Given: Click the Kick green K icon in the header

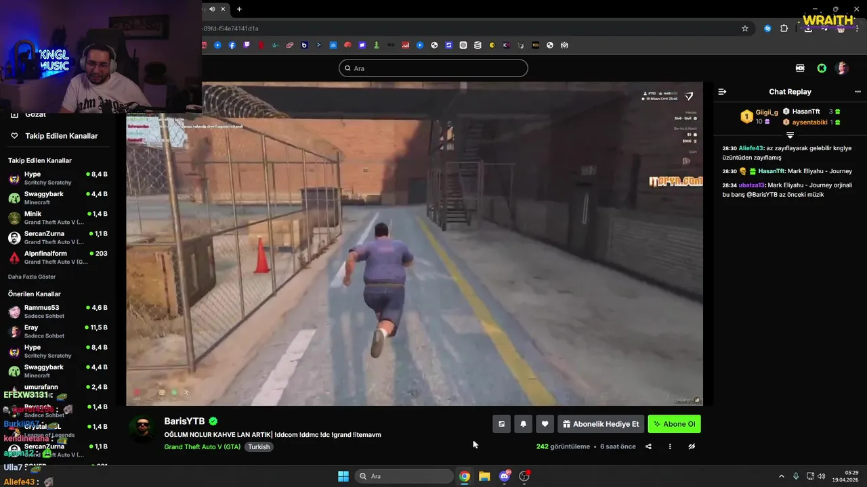Looking at the screenshot, I should pos(822,68).
